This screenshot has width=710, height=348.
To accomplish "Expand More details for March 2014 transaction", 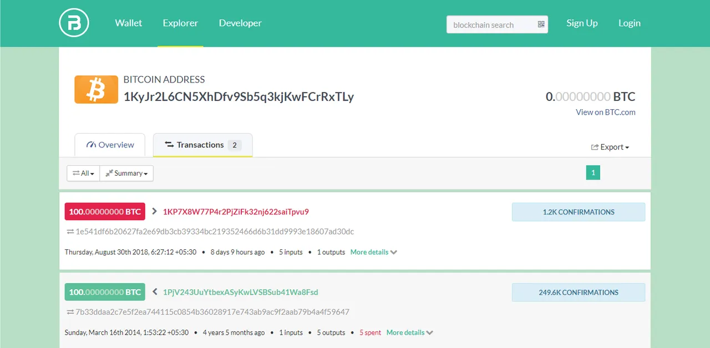I will (410, 332).
